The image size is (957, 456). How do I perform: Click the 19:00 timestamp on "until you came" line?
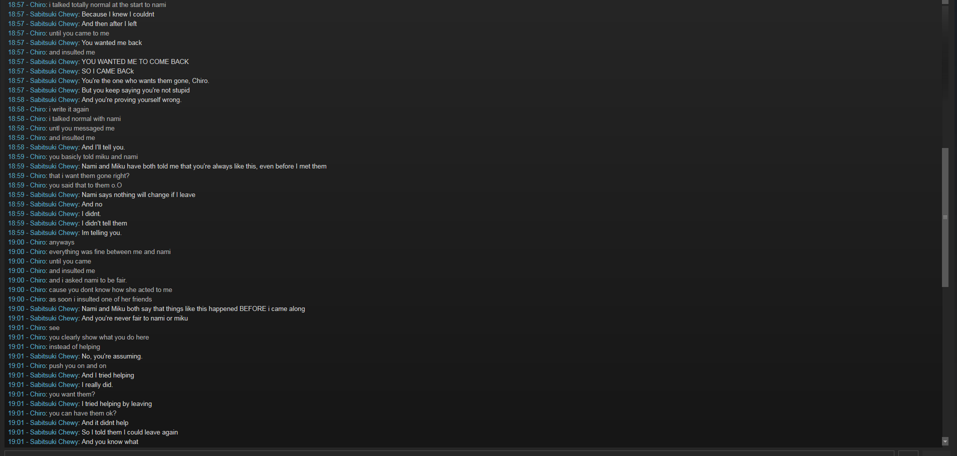[16, 261]
